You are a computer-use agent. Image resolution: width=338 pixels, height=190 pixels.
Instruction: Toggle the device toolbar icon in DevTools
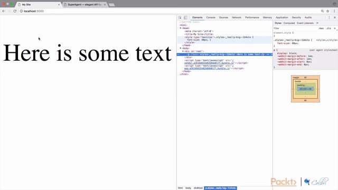click(185, 17)
